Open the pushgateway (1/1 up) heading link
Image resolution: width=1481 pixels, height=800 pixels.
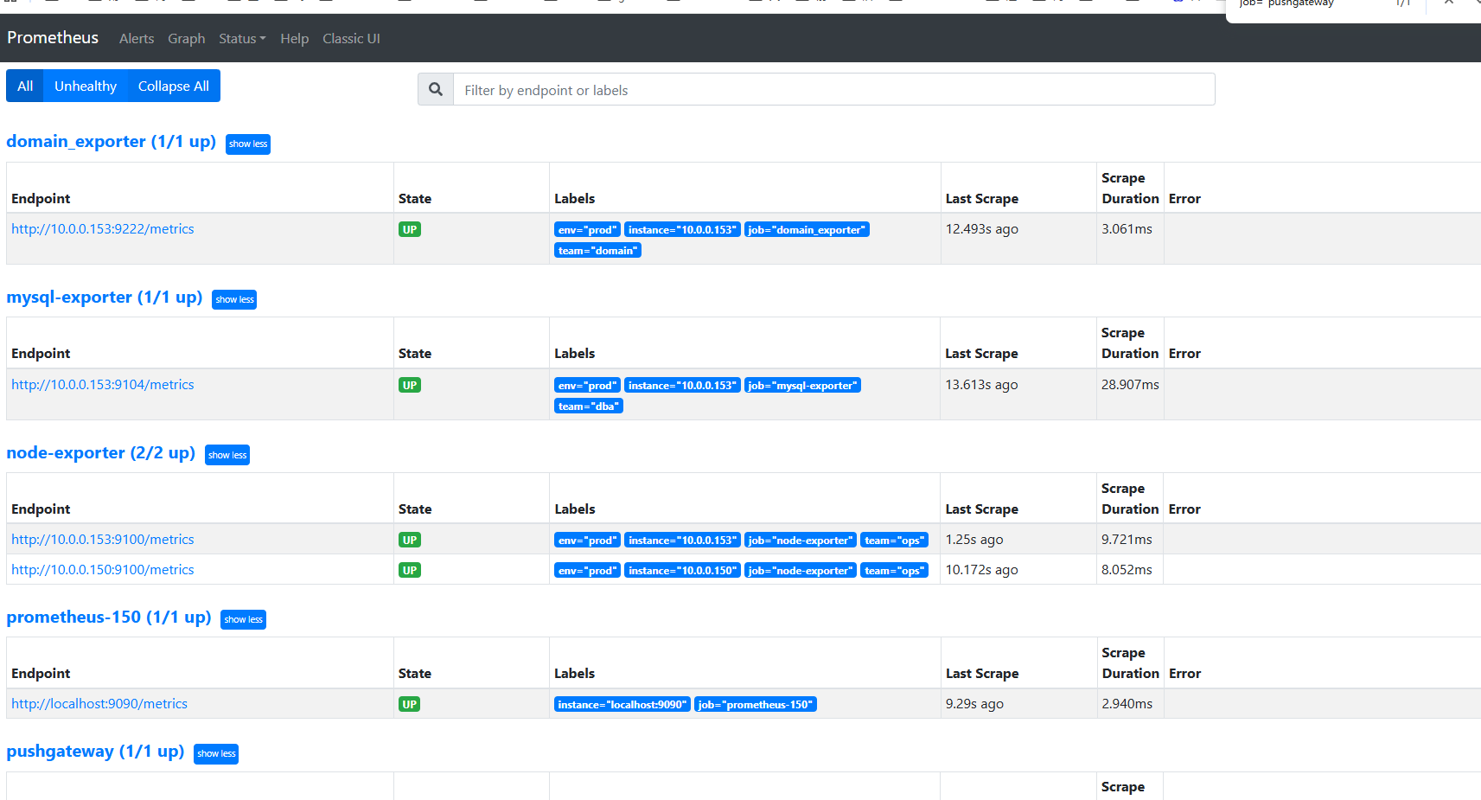pos(95,752)
